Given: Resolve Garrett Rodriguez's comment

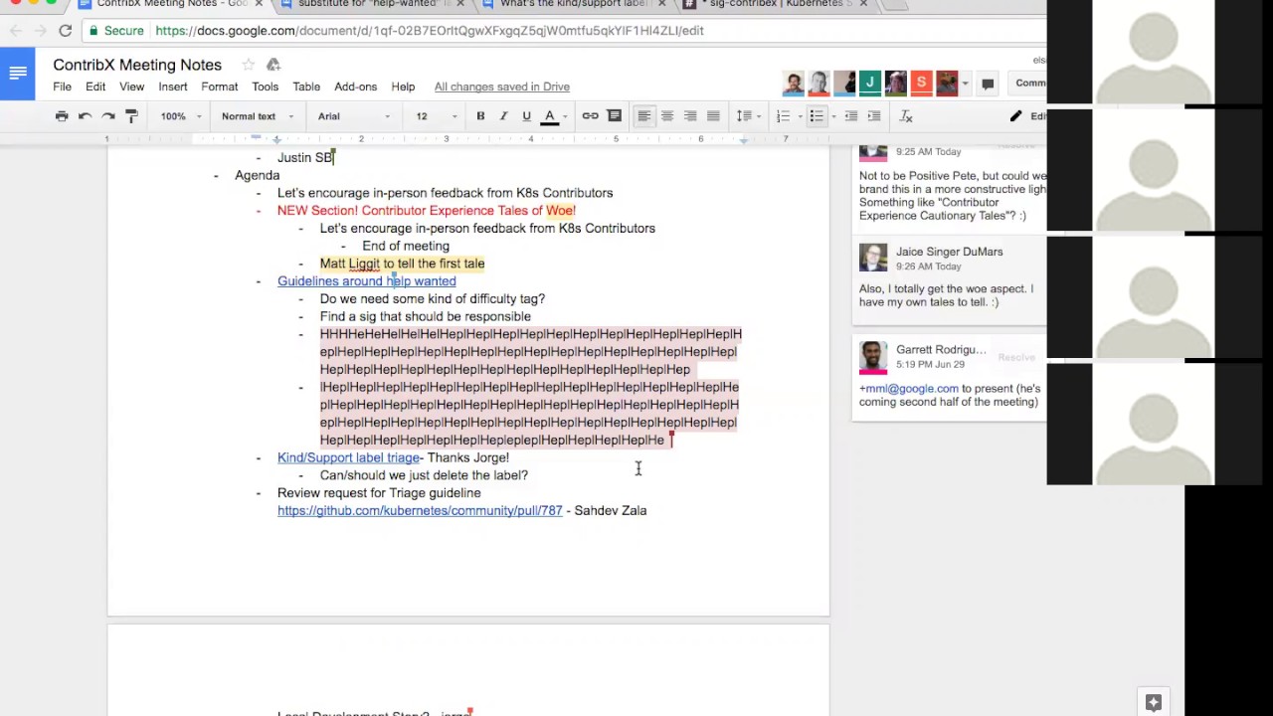Looking at the screenshot, I should (1016, 357).
